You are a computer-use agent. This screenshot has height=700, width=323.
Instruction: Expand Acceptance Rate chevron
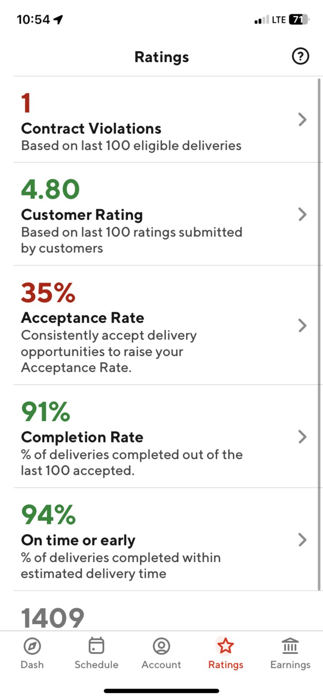[302, 325]
